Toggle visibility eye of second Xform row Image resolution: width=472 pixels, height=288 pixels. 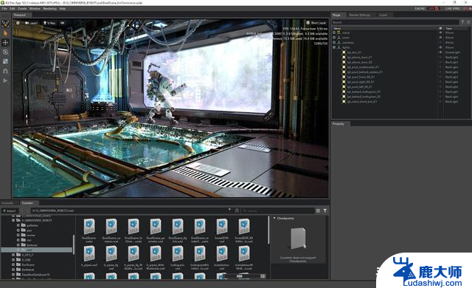click(441, 38)
